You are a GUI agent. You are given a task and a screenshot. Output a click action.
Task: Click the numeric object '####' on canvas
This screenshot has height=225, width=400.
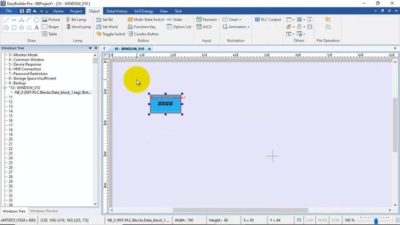(166, 104)
